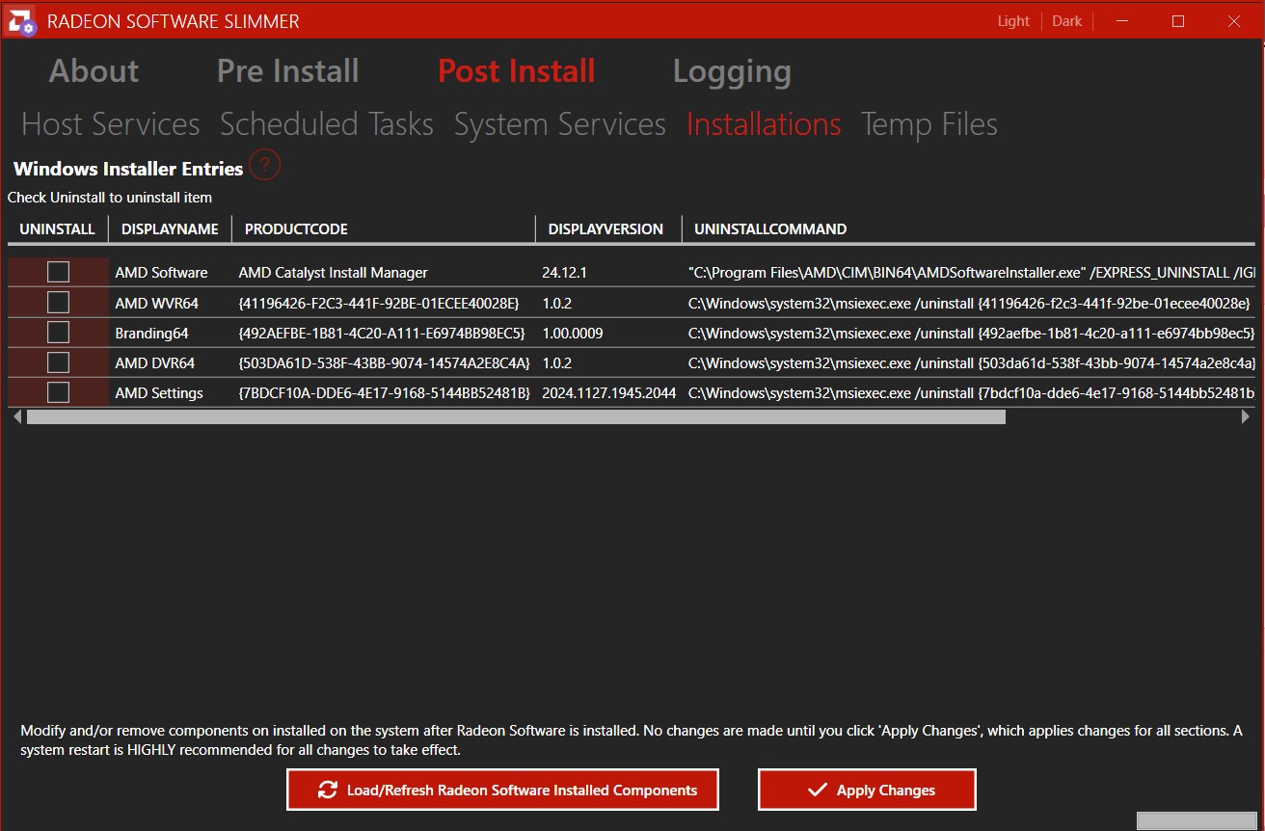This screenshot has height=831, width=1265.
Task: Sort by the DISPLAYNAME column header
Action: 171,229
